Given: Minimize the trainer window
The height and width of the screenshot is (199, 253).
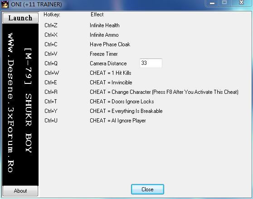Looking at the screenshot, I should (212, 3).
